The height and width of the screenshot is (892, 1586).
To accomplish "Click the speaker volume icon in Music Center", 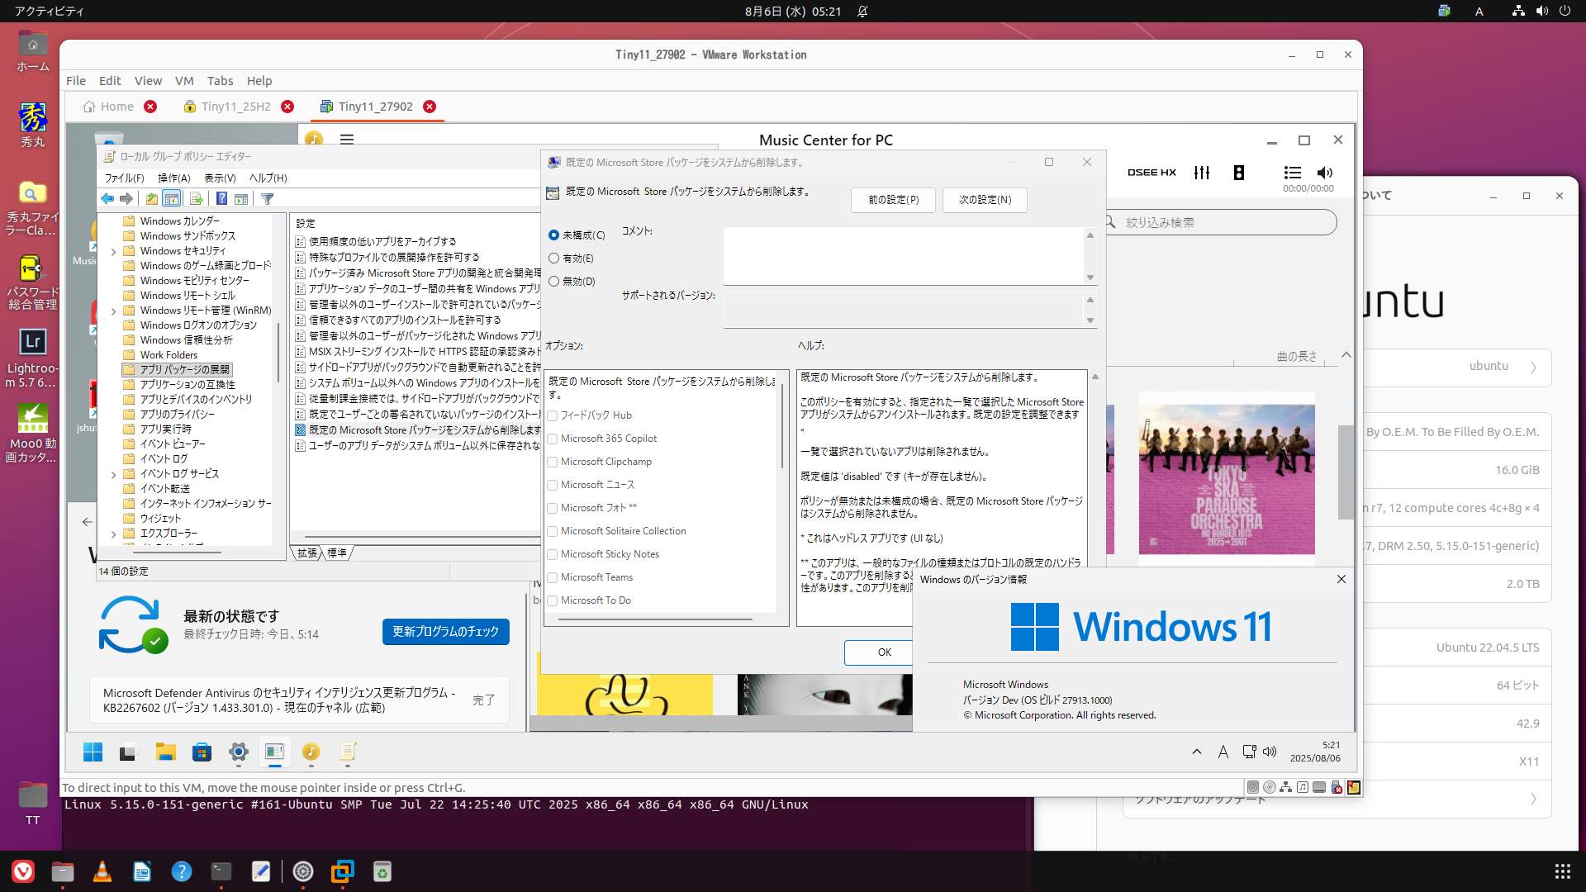I will [x=1325, y=173].
